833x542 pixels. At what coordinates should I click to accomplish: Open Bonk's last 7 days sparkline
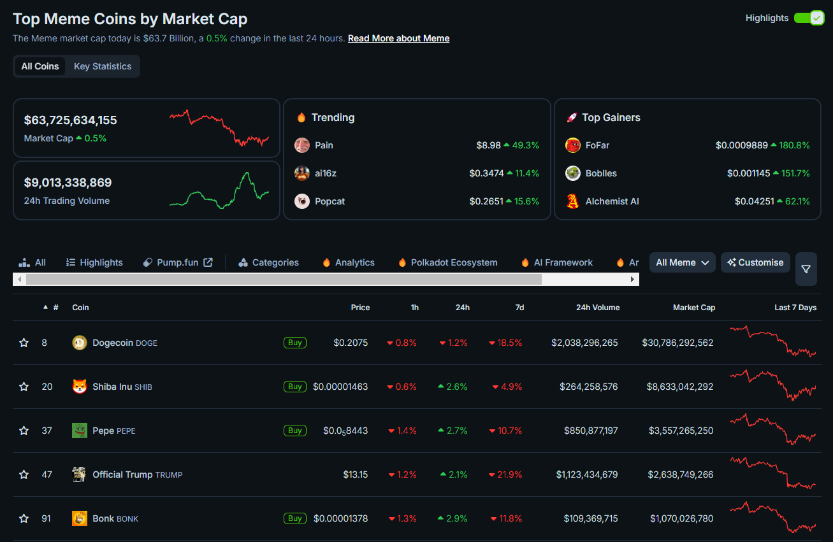(772, 517)
